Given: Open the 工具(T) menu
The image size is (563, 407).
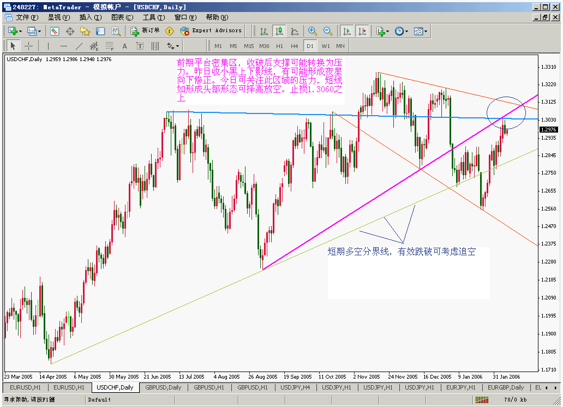Looking at the screenshot, I should 154,17.
